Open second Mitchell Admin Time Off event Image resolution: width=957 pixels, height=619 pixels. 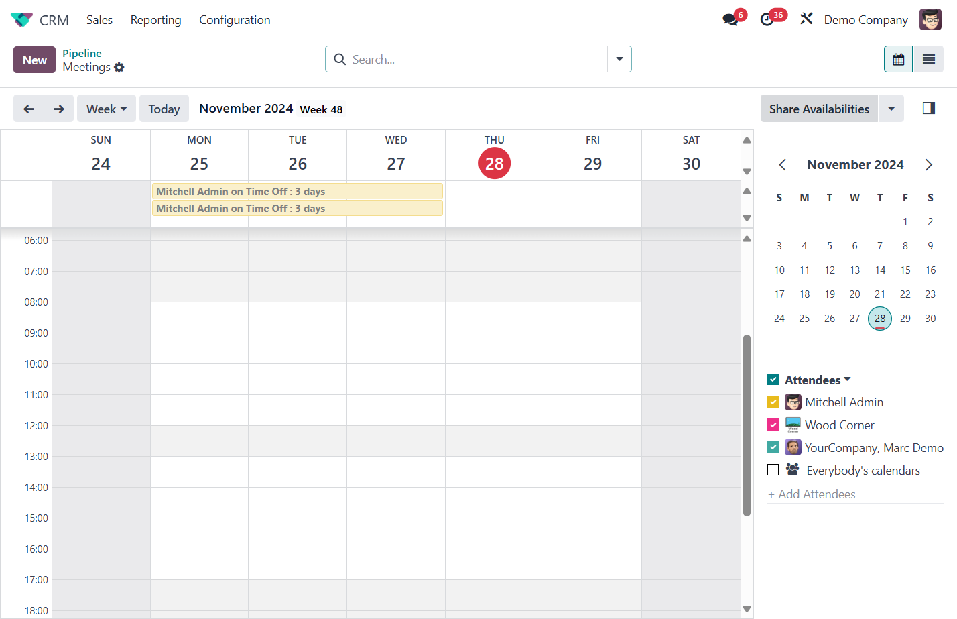pyautogui.click(x=298, y=208)
